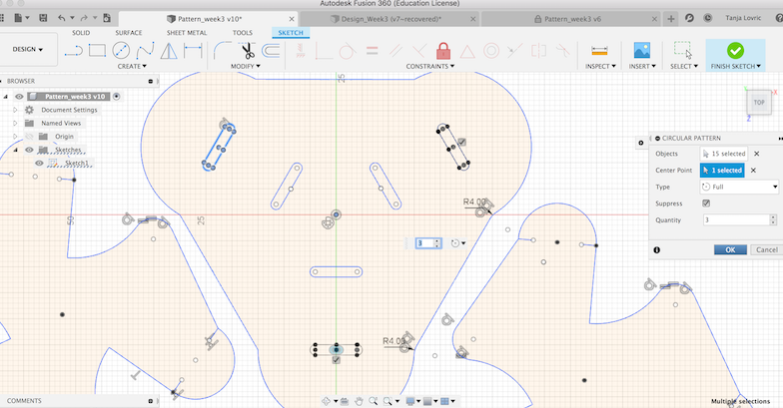The height and width of the screenshot is (408, 783).
Task: Open the MODIFY dropdown menu
Action: (246, 66)
